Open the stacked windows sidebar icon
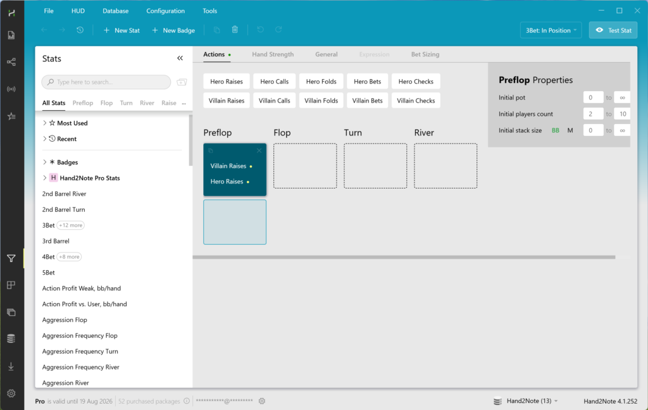 pos(11,312)
